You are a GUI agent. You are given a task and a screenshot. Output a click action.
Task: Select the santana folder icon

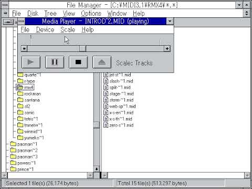[20, 100]
